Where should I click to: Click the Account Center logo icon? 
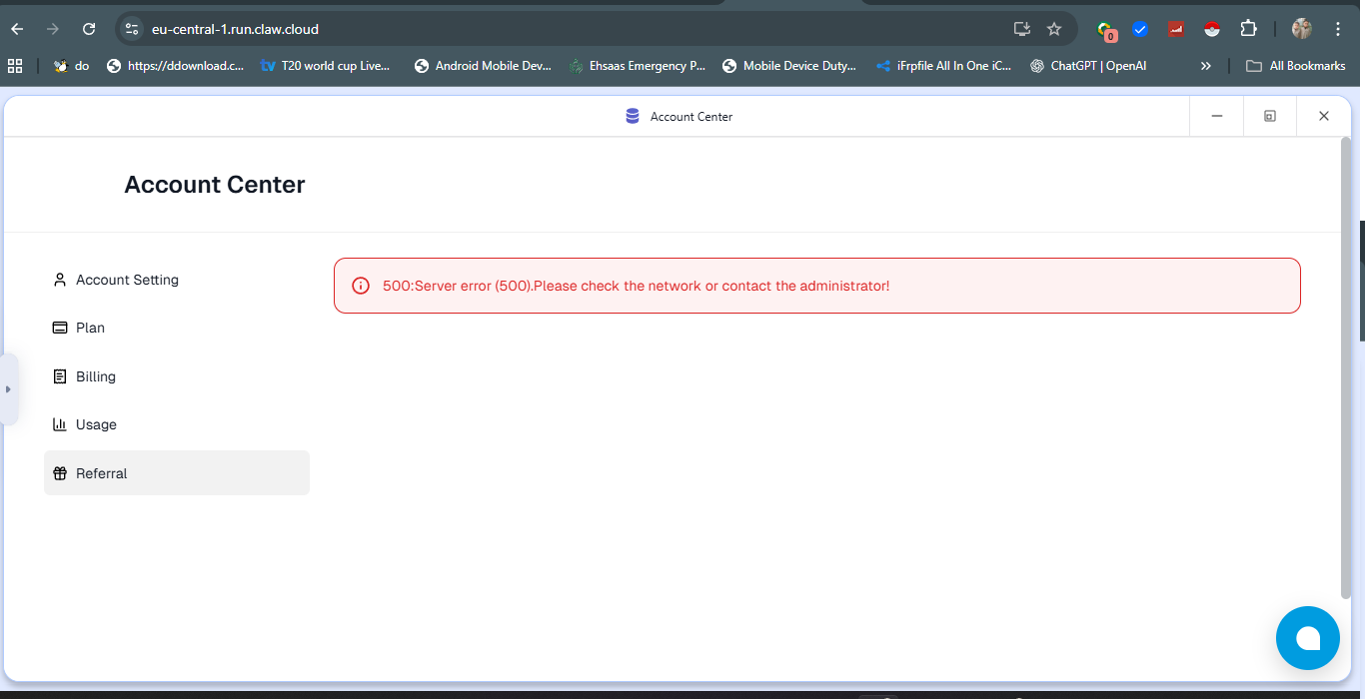[632, 116]
